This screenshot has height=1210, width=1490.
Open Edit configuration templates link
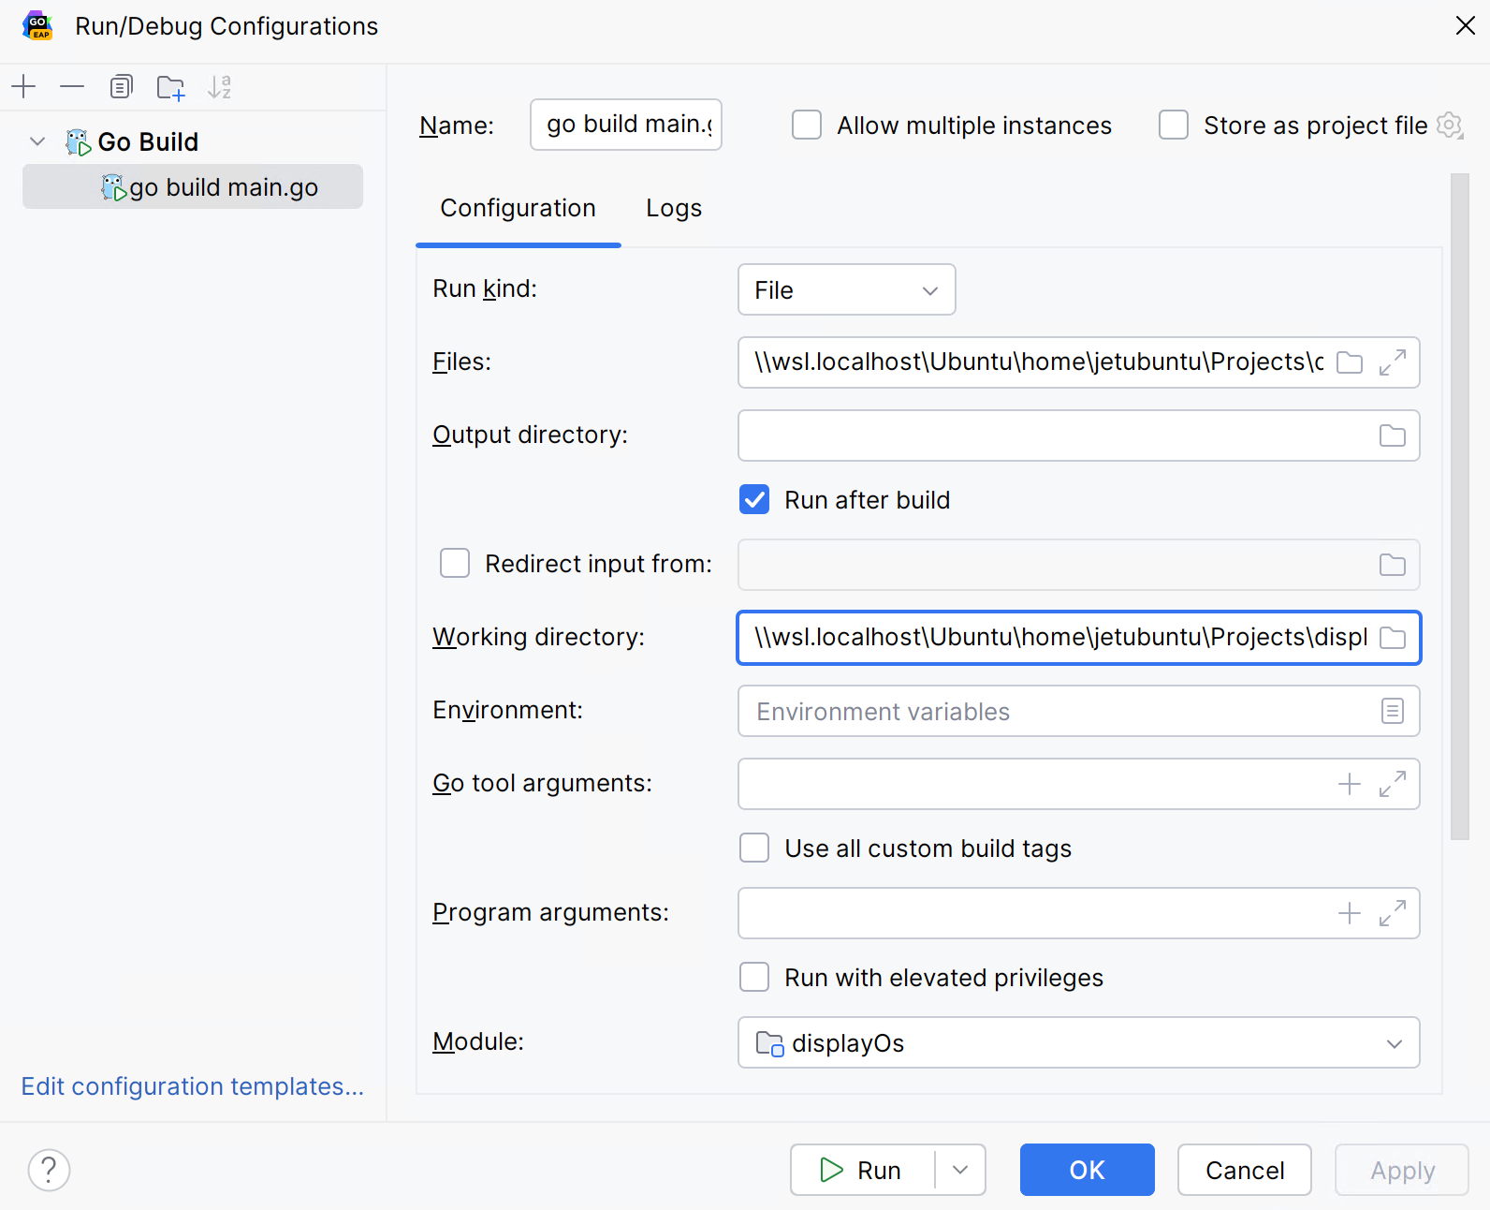coord(192,1085)
